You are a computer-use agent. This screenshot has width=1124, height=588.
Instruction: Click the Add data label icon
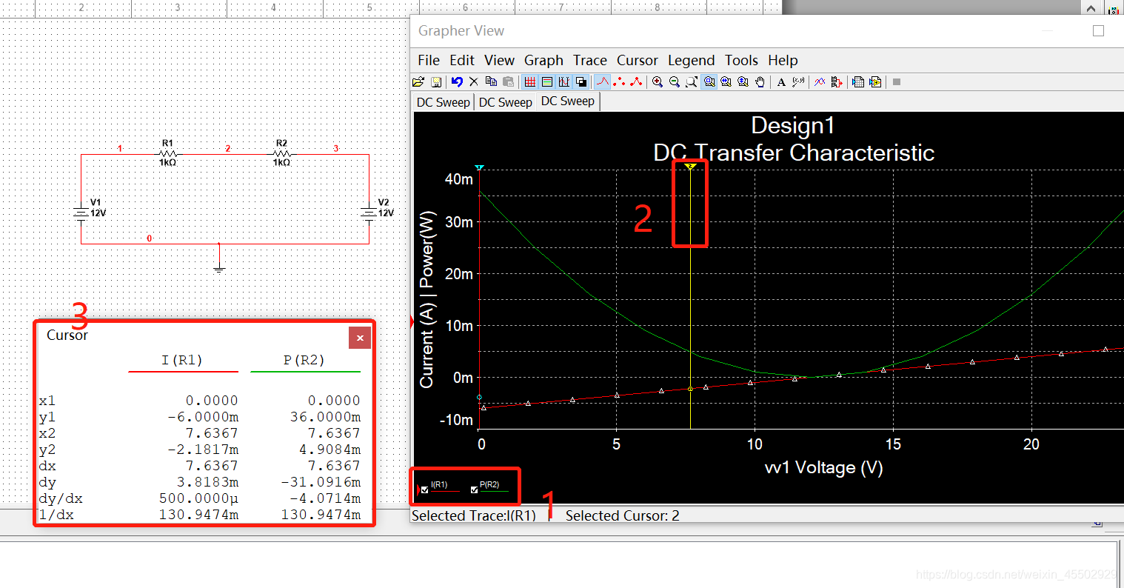[x=798, y=81]
